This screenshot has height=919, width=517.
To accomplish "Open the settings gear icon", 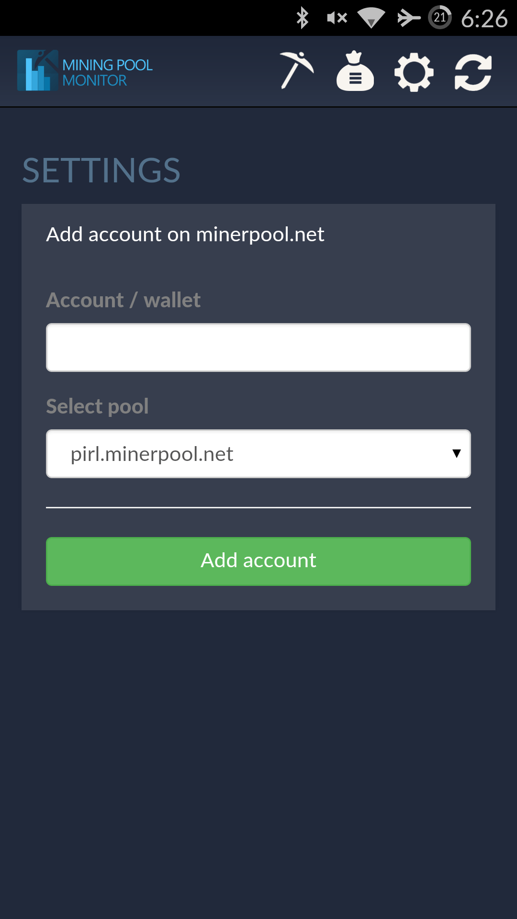I will click(414, 72).
